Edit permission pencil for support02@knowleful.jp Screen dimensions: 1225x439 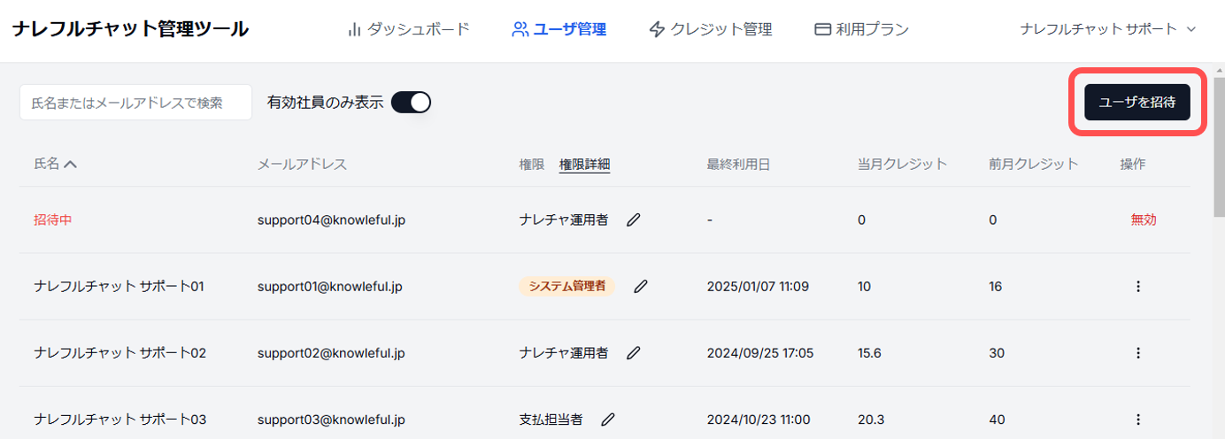point(633,353)
